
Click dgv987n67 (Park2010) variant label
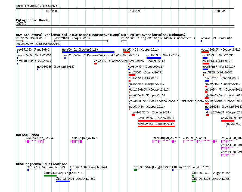[x=219, y=67]
